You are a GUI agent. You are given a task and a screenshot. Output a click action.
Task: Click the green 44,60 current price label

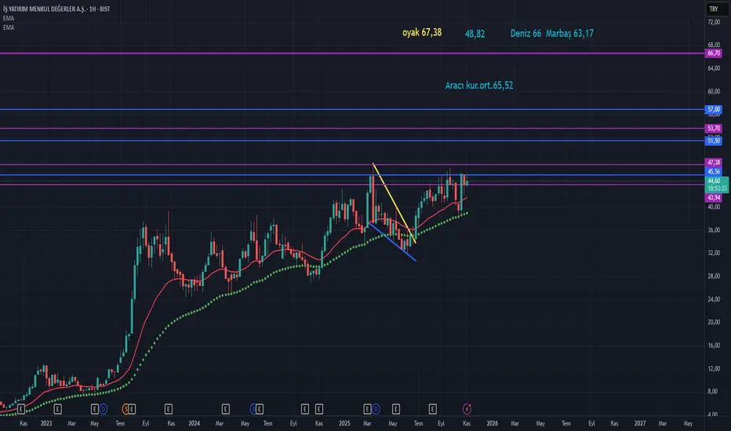[713, 180]
